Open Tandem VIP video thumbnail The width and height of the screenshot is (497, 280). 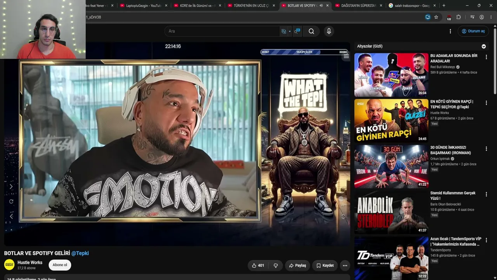[391, 258]
